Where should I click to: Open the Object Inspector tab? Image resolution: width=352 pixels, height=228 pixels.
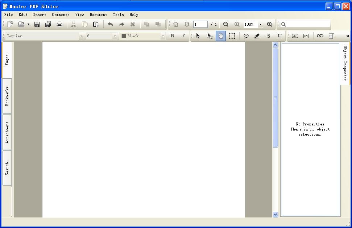tap(345, 63)
